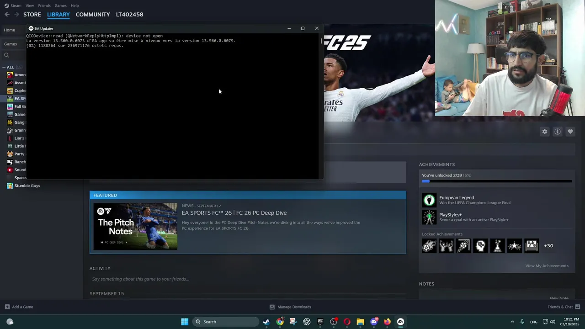585x329 pixels.
Task: Select Liar's Bar icon in library list
Action: [x=10, y=138]
